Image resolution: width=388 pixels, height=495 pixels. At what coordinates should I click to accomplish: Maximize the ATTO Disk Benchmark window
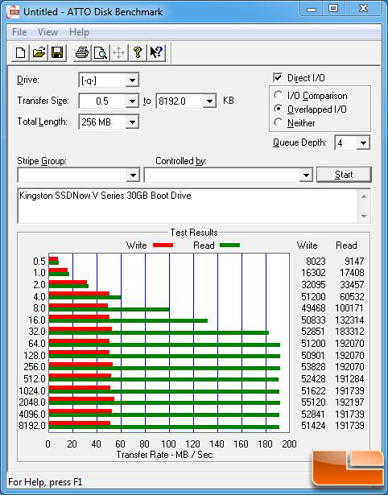point(333,9)
